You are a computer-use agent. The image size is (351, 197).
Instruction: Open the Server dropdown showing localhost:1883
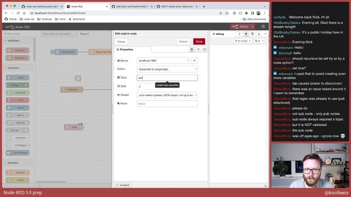163,61
